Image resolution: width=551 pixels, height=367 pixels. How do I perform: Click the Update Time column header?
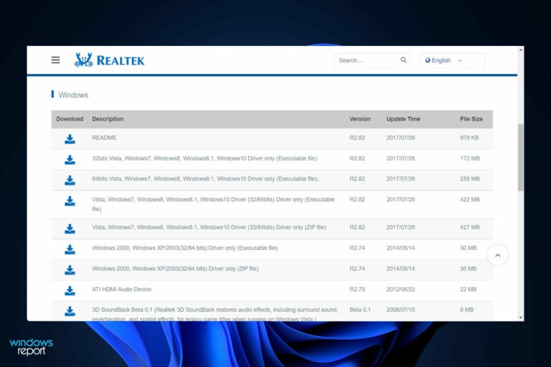coord(403,119)
